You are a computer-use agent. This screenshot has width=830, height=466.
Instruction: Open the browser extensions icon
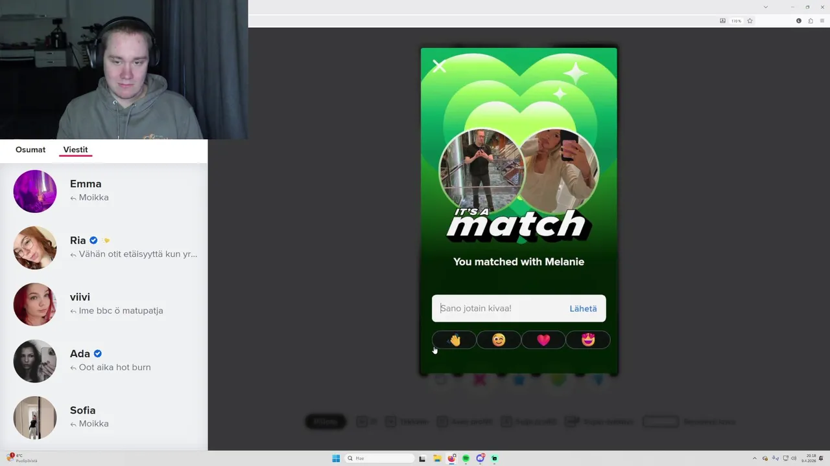click(811, 21)
